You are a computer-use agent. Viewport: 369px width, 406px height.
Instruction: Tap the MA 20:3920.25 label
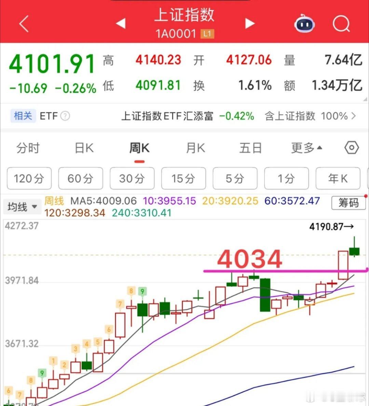[230, 201]
